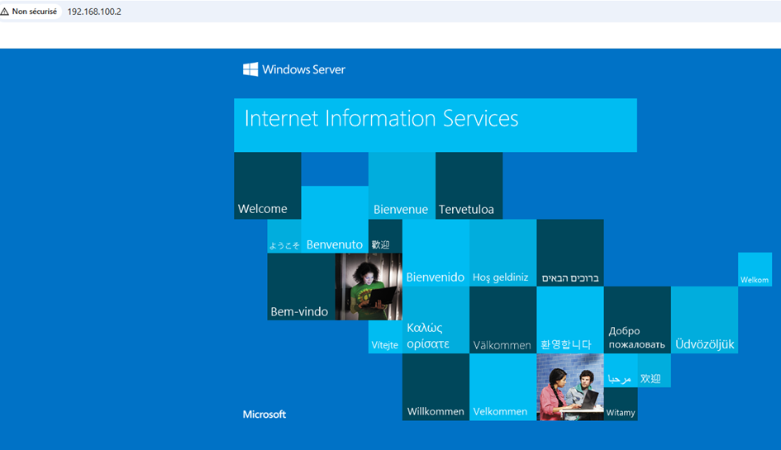Click the photo of two people at laptop
The image size is (781, 450).
click(570, 387)
